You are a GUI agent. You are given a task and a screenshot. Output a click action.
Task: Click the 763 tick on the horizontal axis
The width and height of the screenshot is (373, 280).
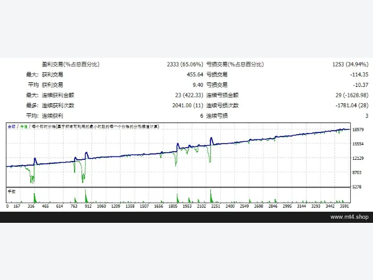(74, 206)
